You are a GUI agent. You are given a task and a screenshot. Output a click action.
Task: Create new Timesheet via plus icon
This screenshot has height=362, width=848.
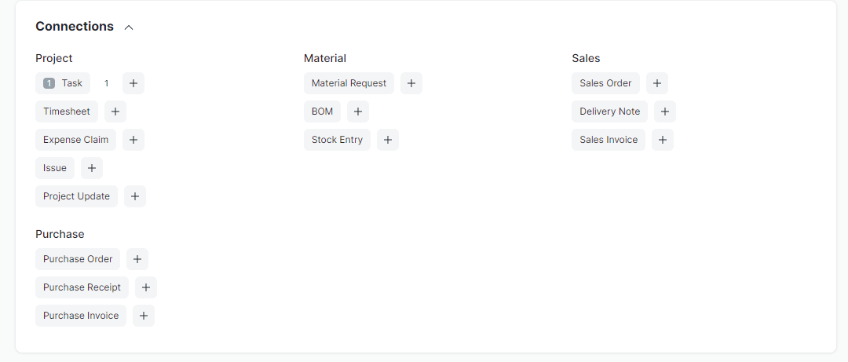click(115, 112)
